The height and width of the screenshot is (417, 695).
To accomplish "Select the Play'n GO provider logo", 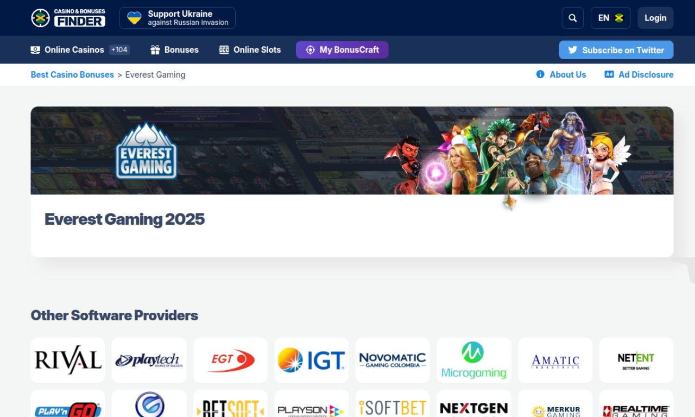I will (x=68, y=403).
